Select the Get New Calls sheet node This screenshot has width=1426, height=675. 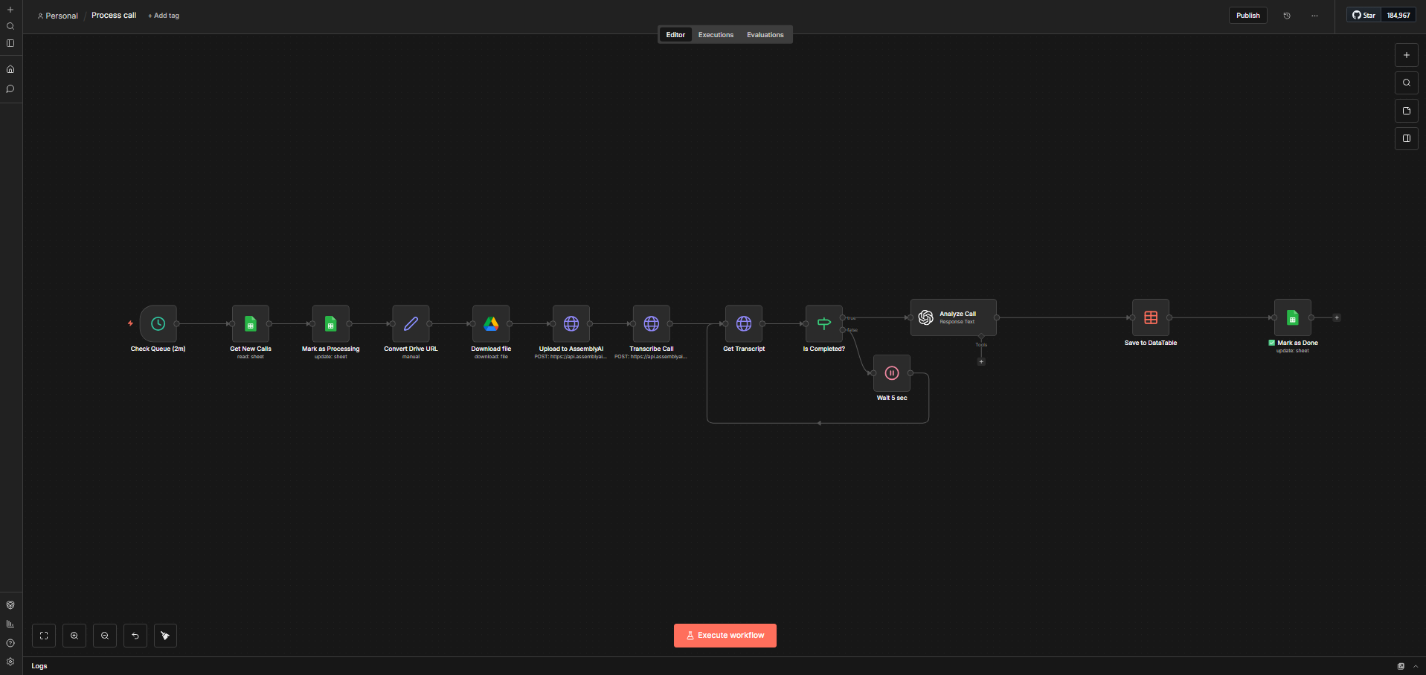click(x=251, y=323)
